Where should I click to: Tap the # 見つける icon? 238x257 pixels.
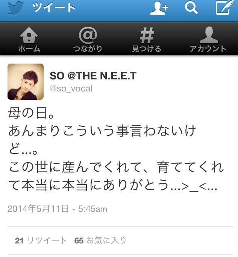click(x=147, y=35)
